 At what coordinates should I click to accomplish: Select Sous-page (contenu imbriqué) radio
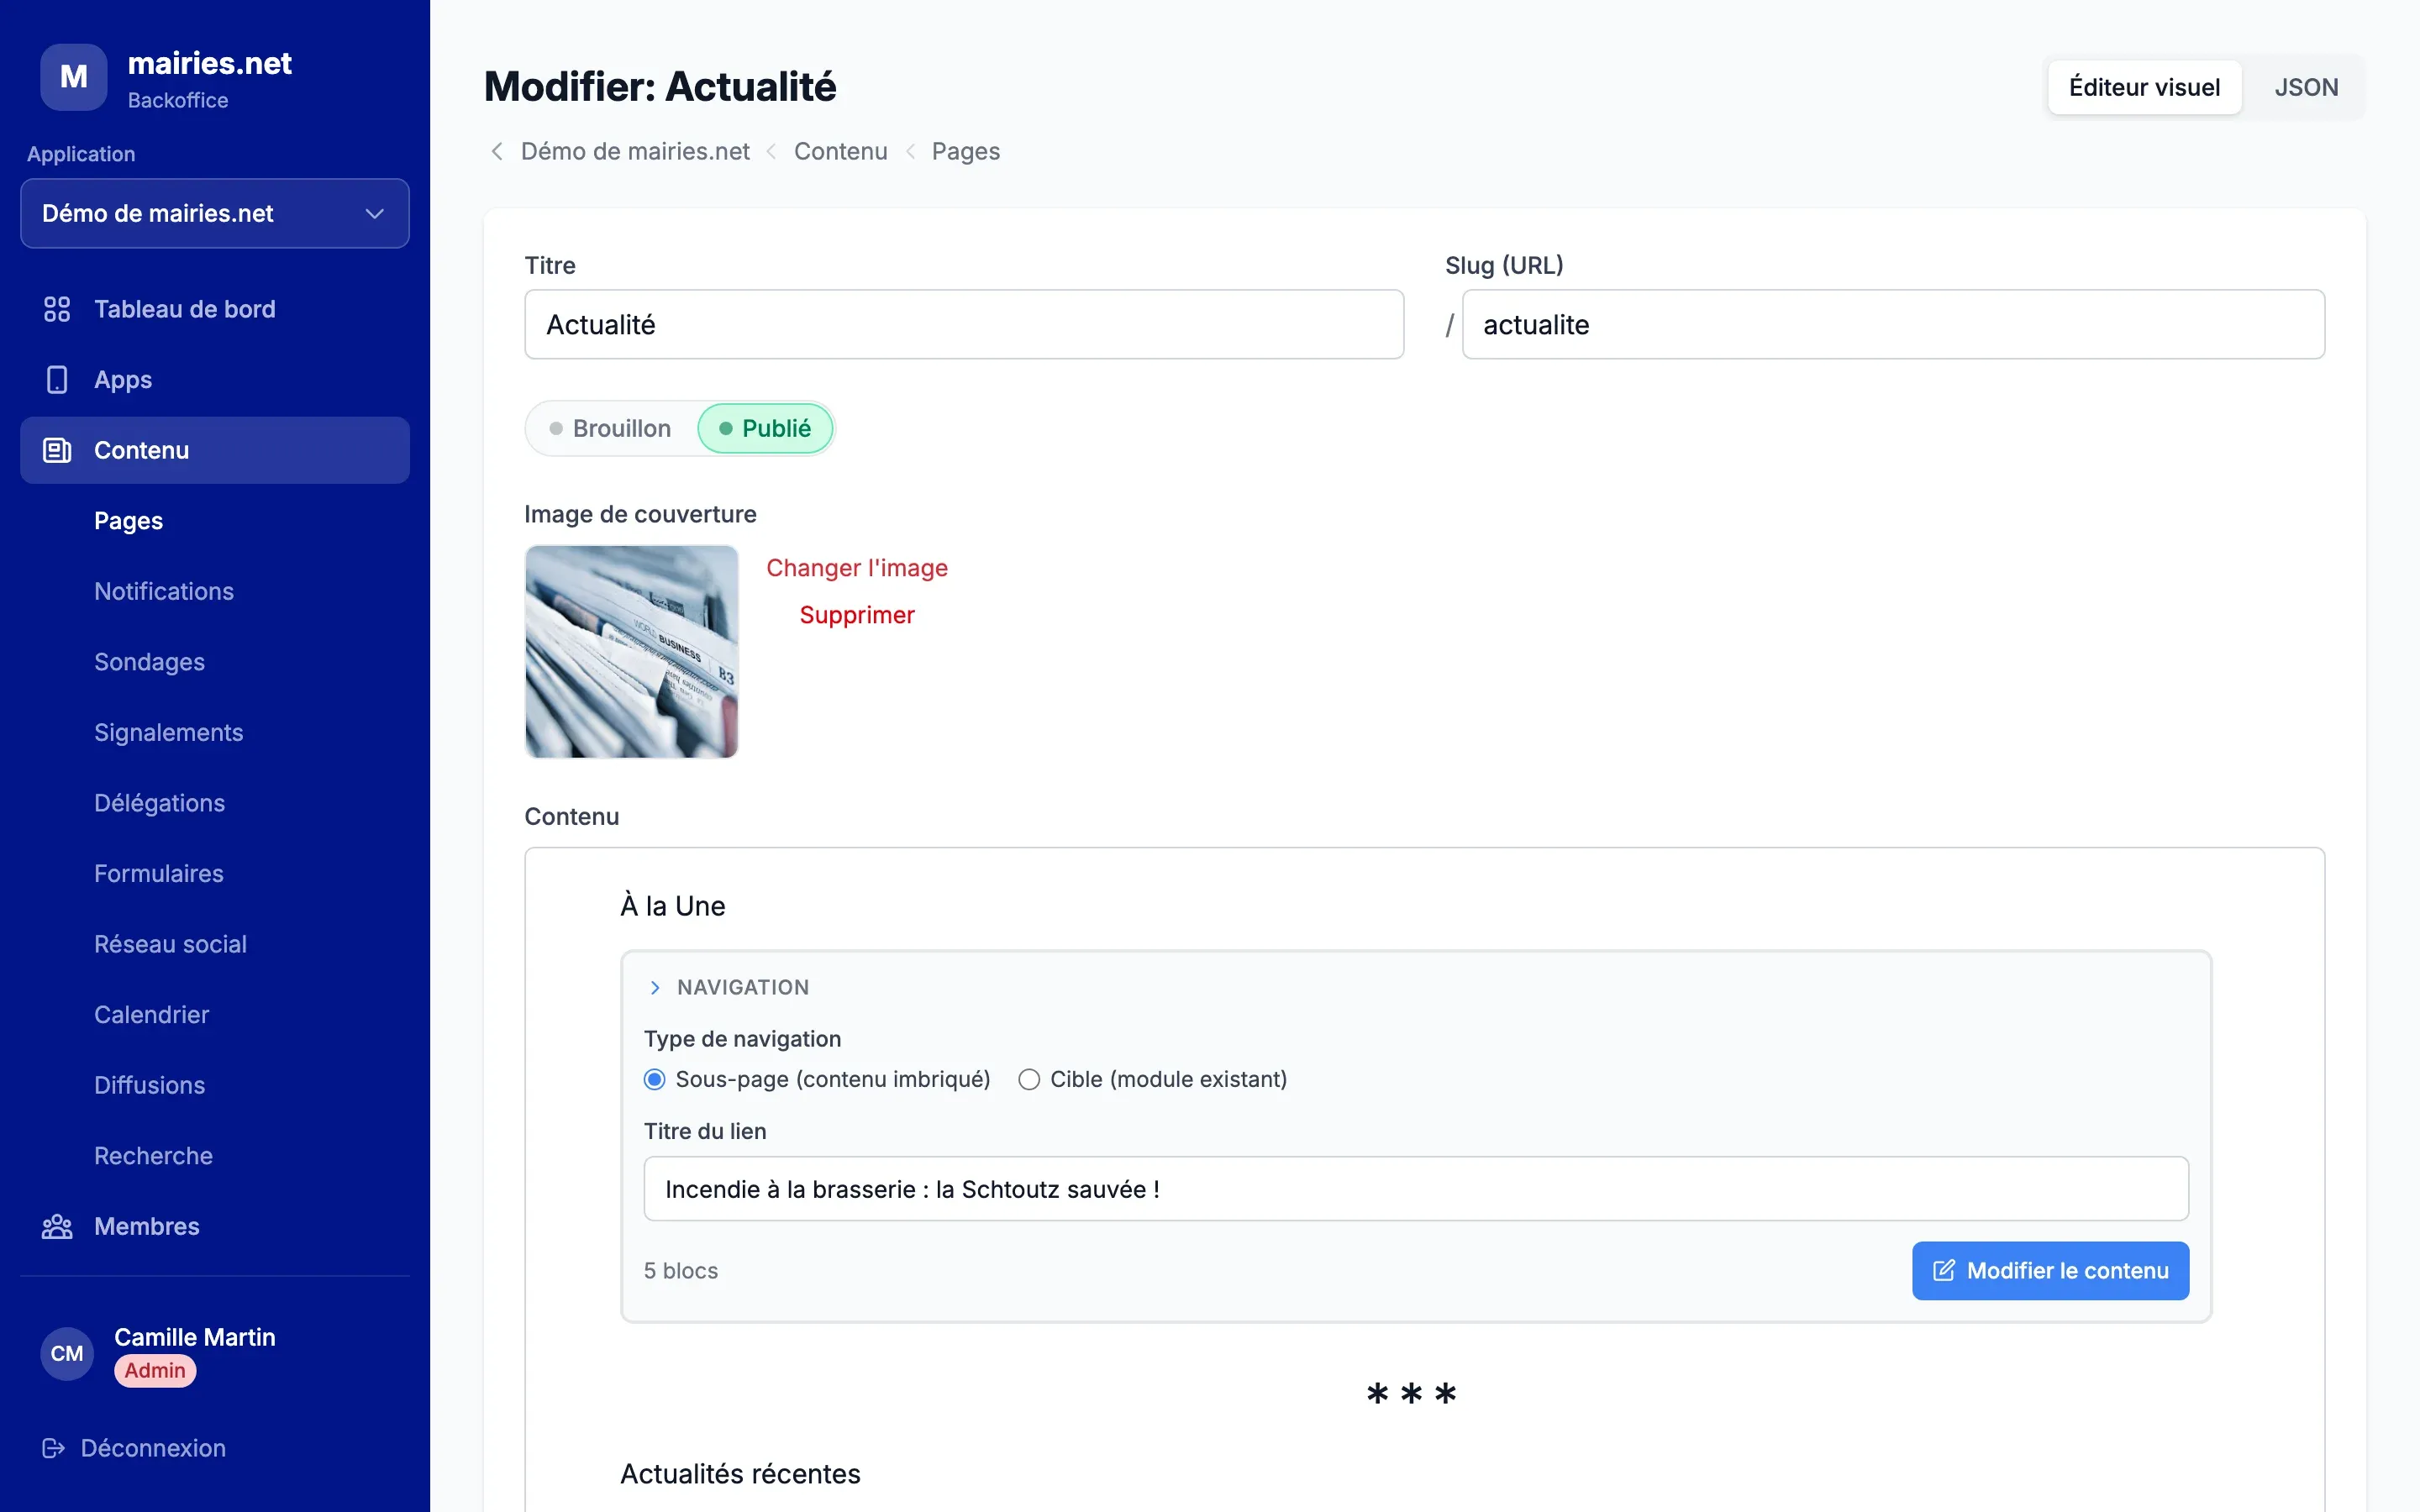point(655,1079)
